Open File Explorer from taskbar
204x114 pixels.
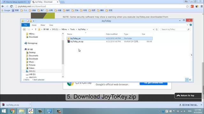click(x=21, y=111)
